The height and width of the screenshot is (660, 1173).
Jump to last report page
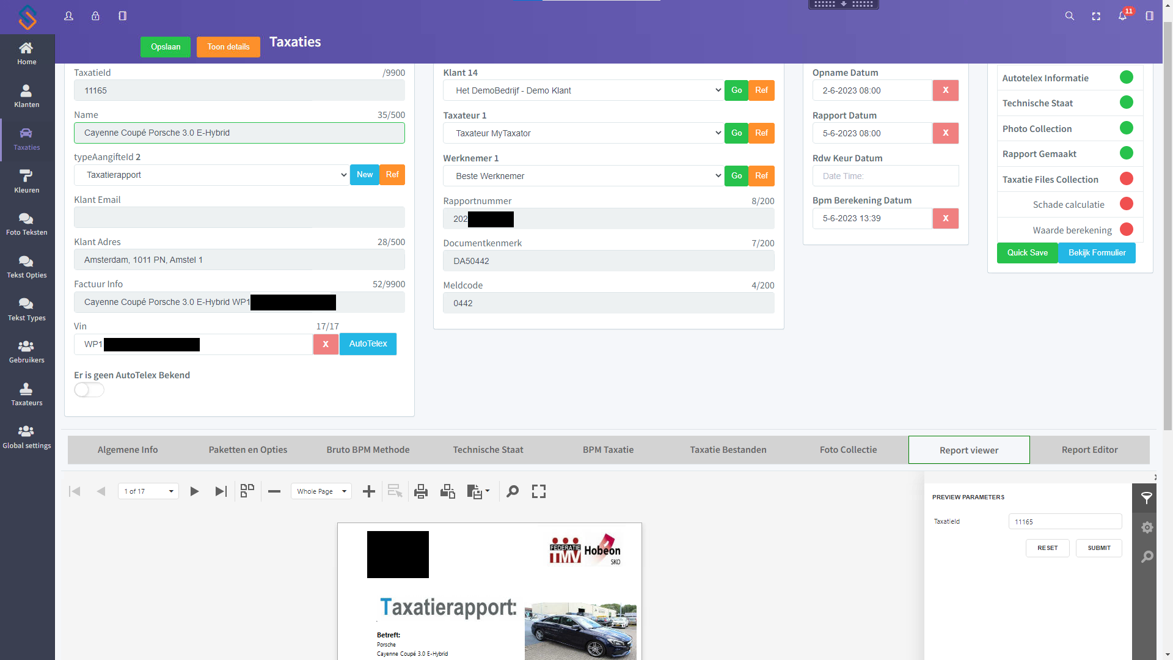point(221,491)
